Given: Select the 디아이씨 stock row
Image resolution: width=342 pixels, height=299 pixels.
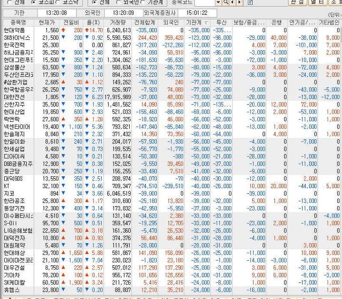Looking at the screenshot, I should (x=171, y=156).
